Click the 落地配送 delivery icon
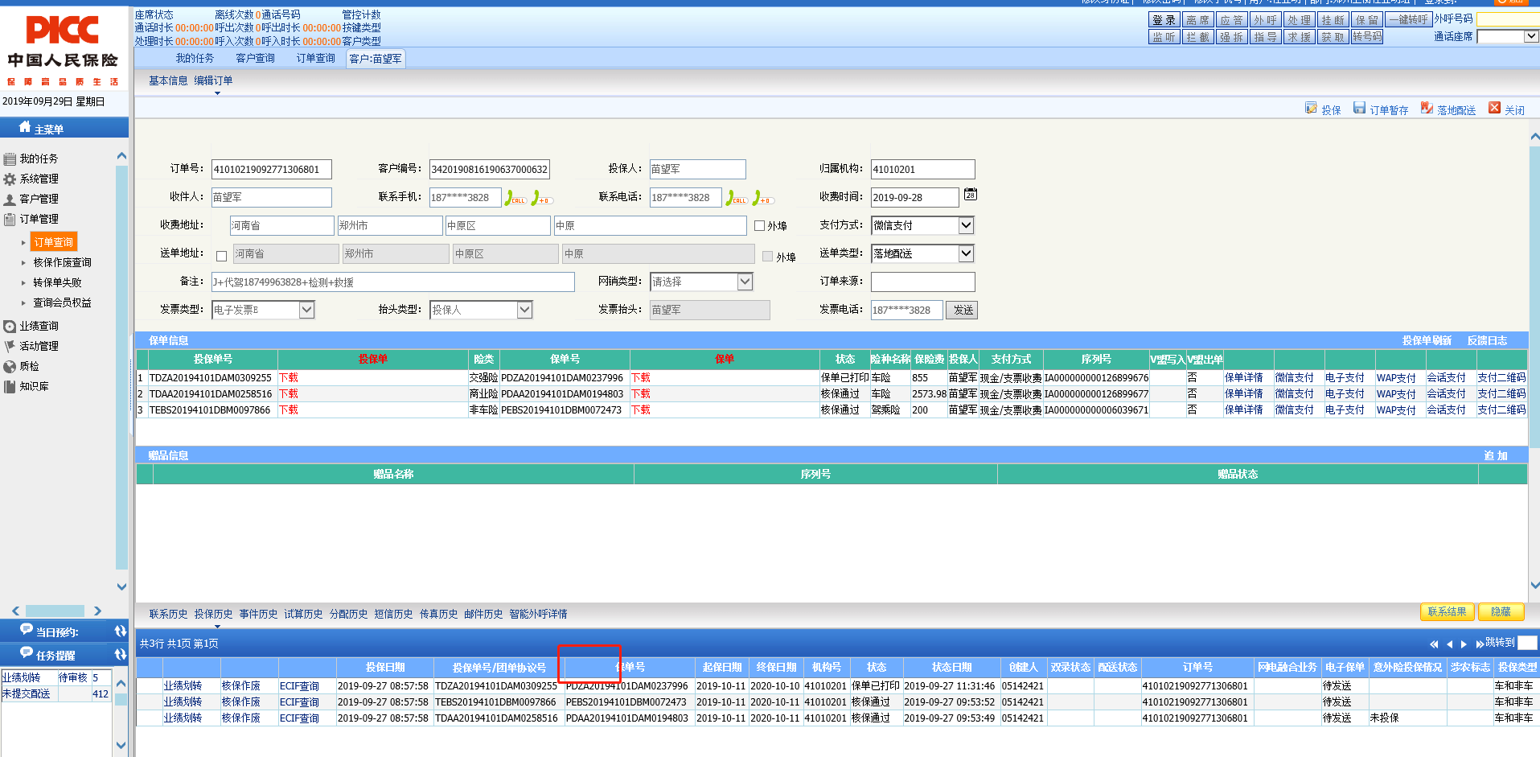The image size is (1540, 757). tap(1427, 109)
